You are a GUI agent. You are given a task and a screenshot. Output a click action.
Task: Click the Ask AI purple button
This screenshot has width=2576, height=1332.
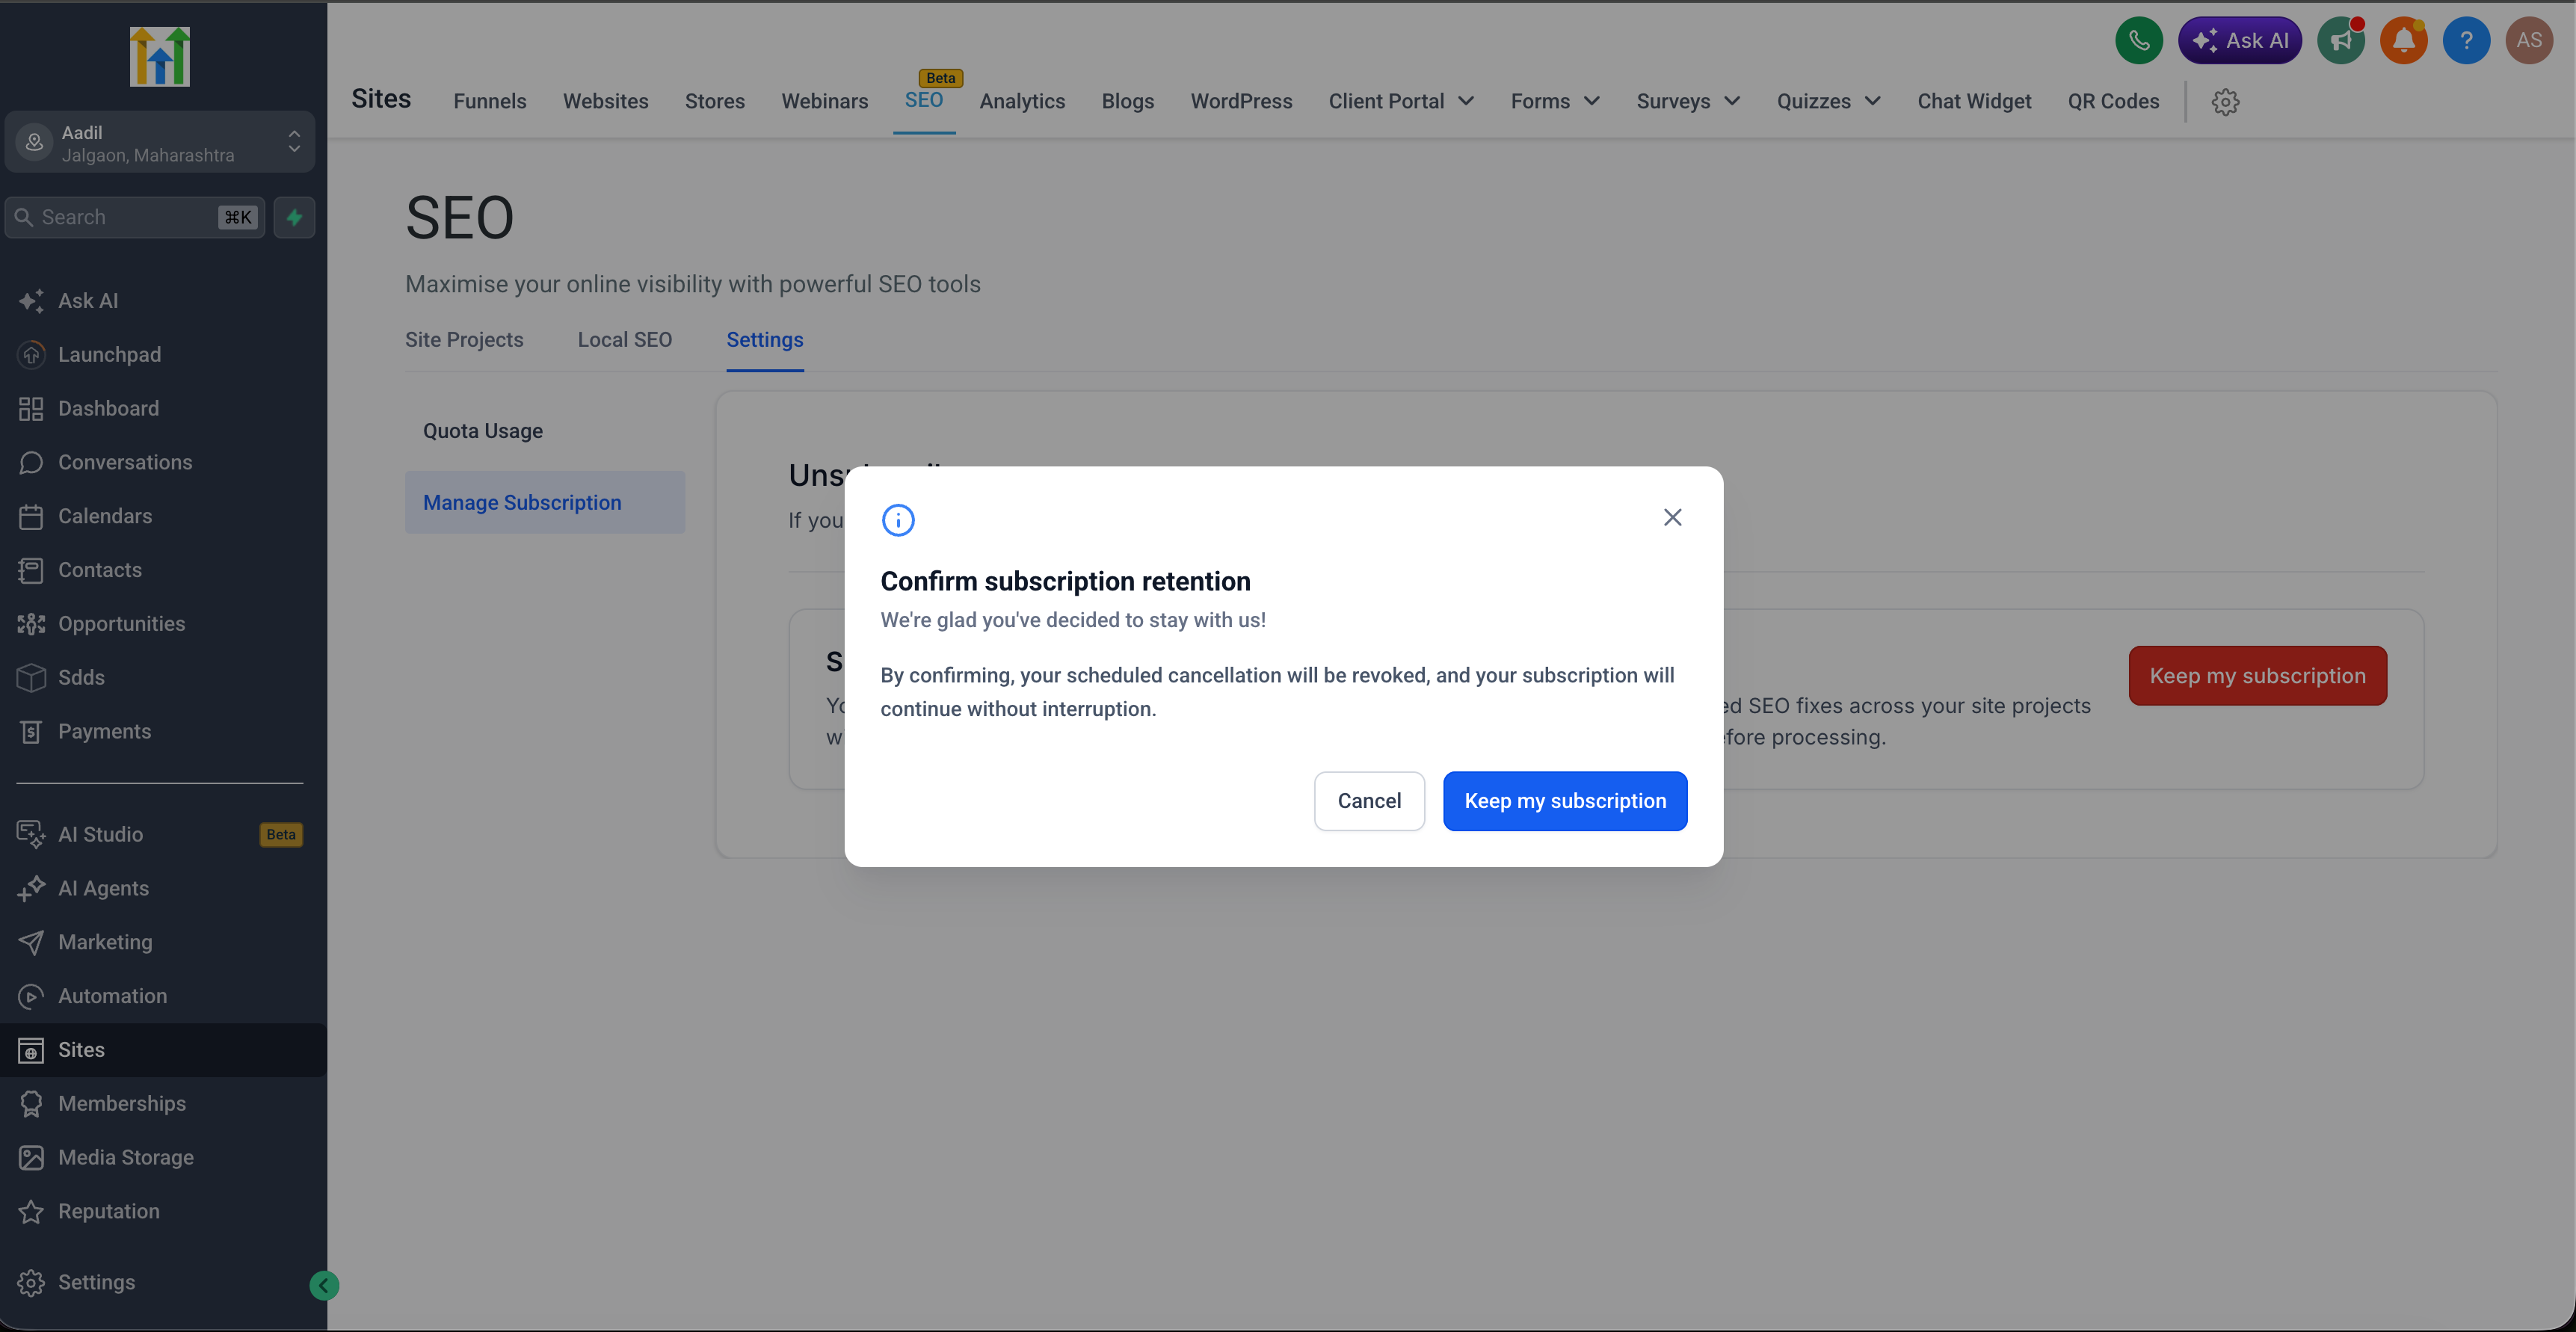pyautogui.click(x=2240, y=41)
